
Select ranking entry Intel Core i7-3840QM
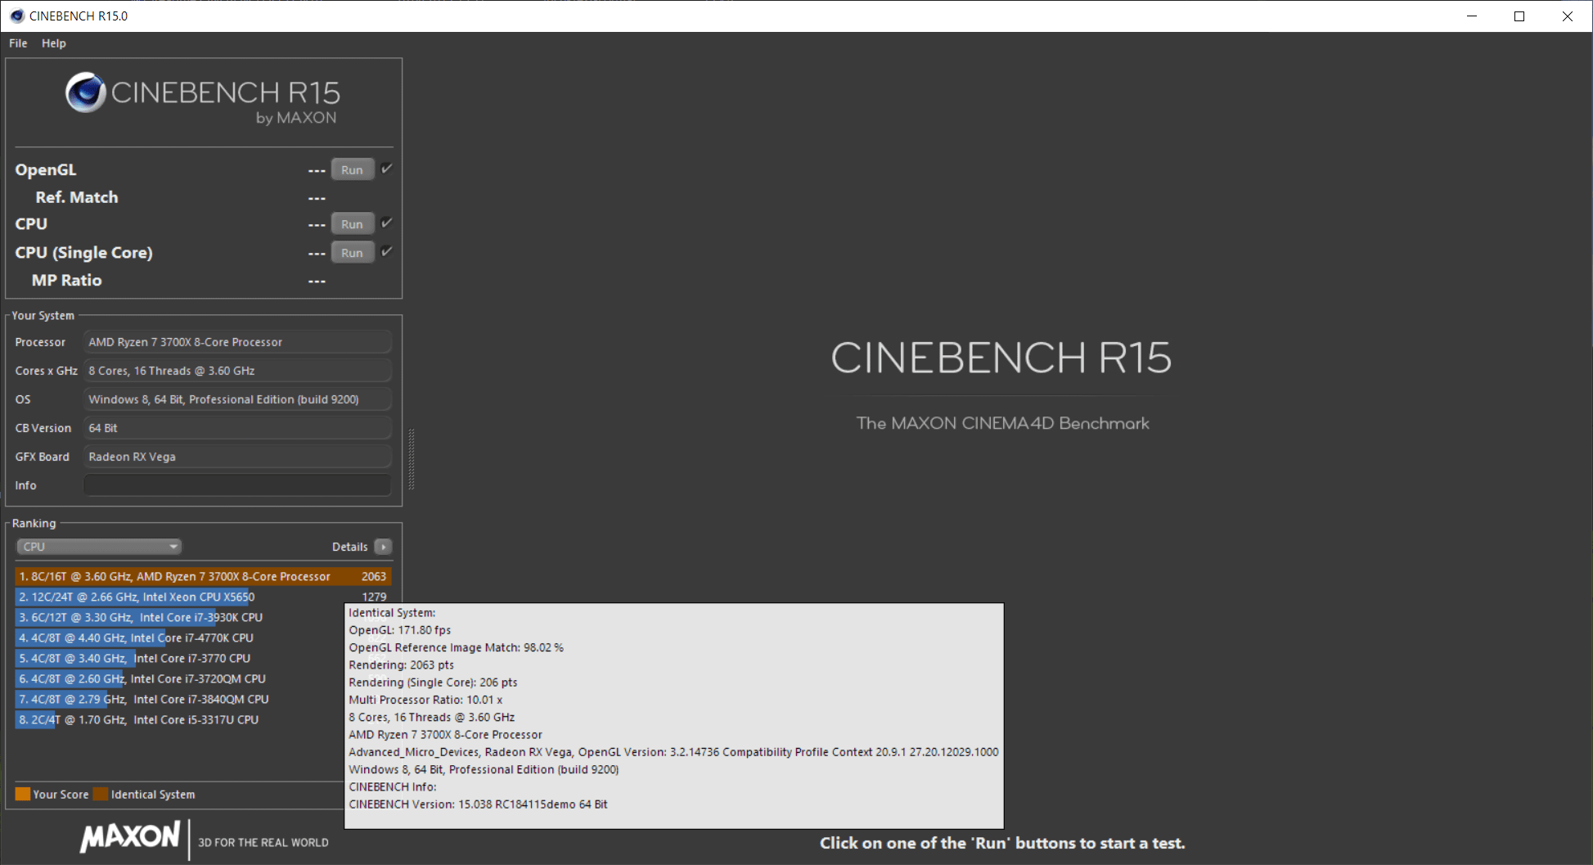pos(180,700)
